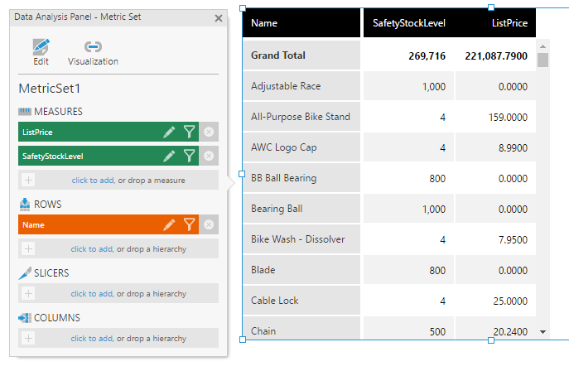Image resolution: width=569 pixels, height=371 pixels.
Task: Edit the Name row hierarchy
Action: (x=169, y=225)
